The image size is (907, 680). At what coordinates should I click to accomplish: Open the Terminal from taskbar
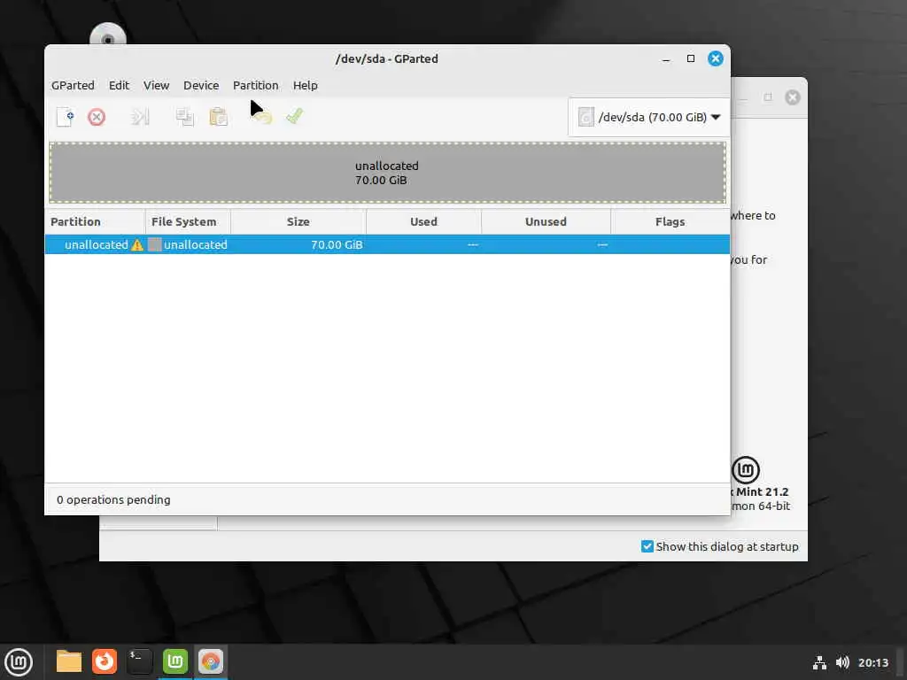[x=139, y=662]
